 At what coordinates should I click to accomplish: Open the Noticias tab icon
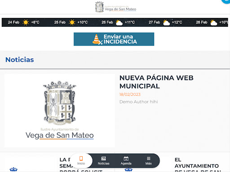pos(103,159)
